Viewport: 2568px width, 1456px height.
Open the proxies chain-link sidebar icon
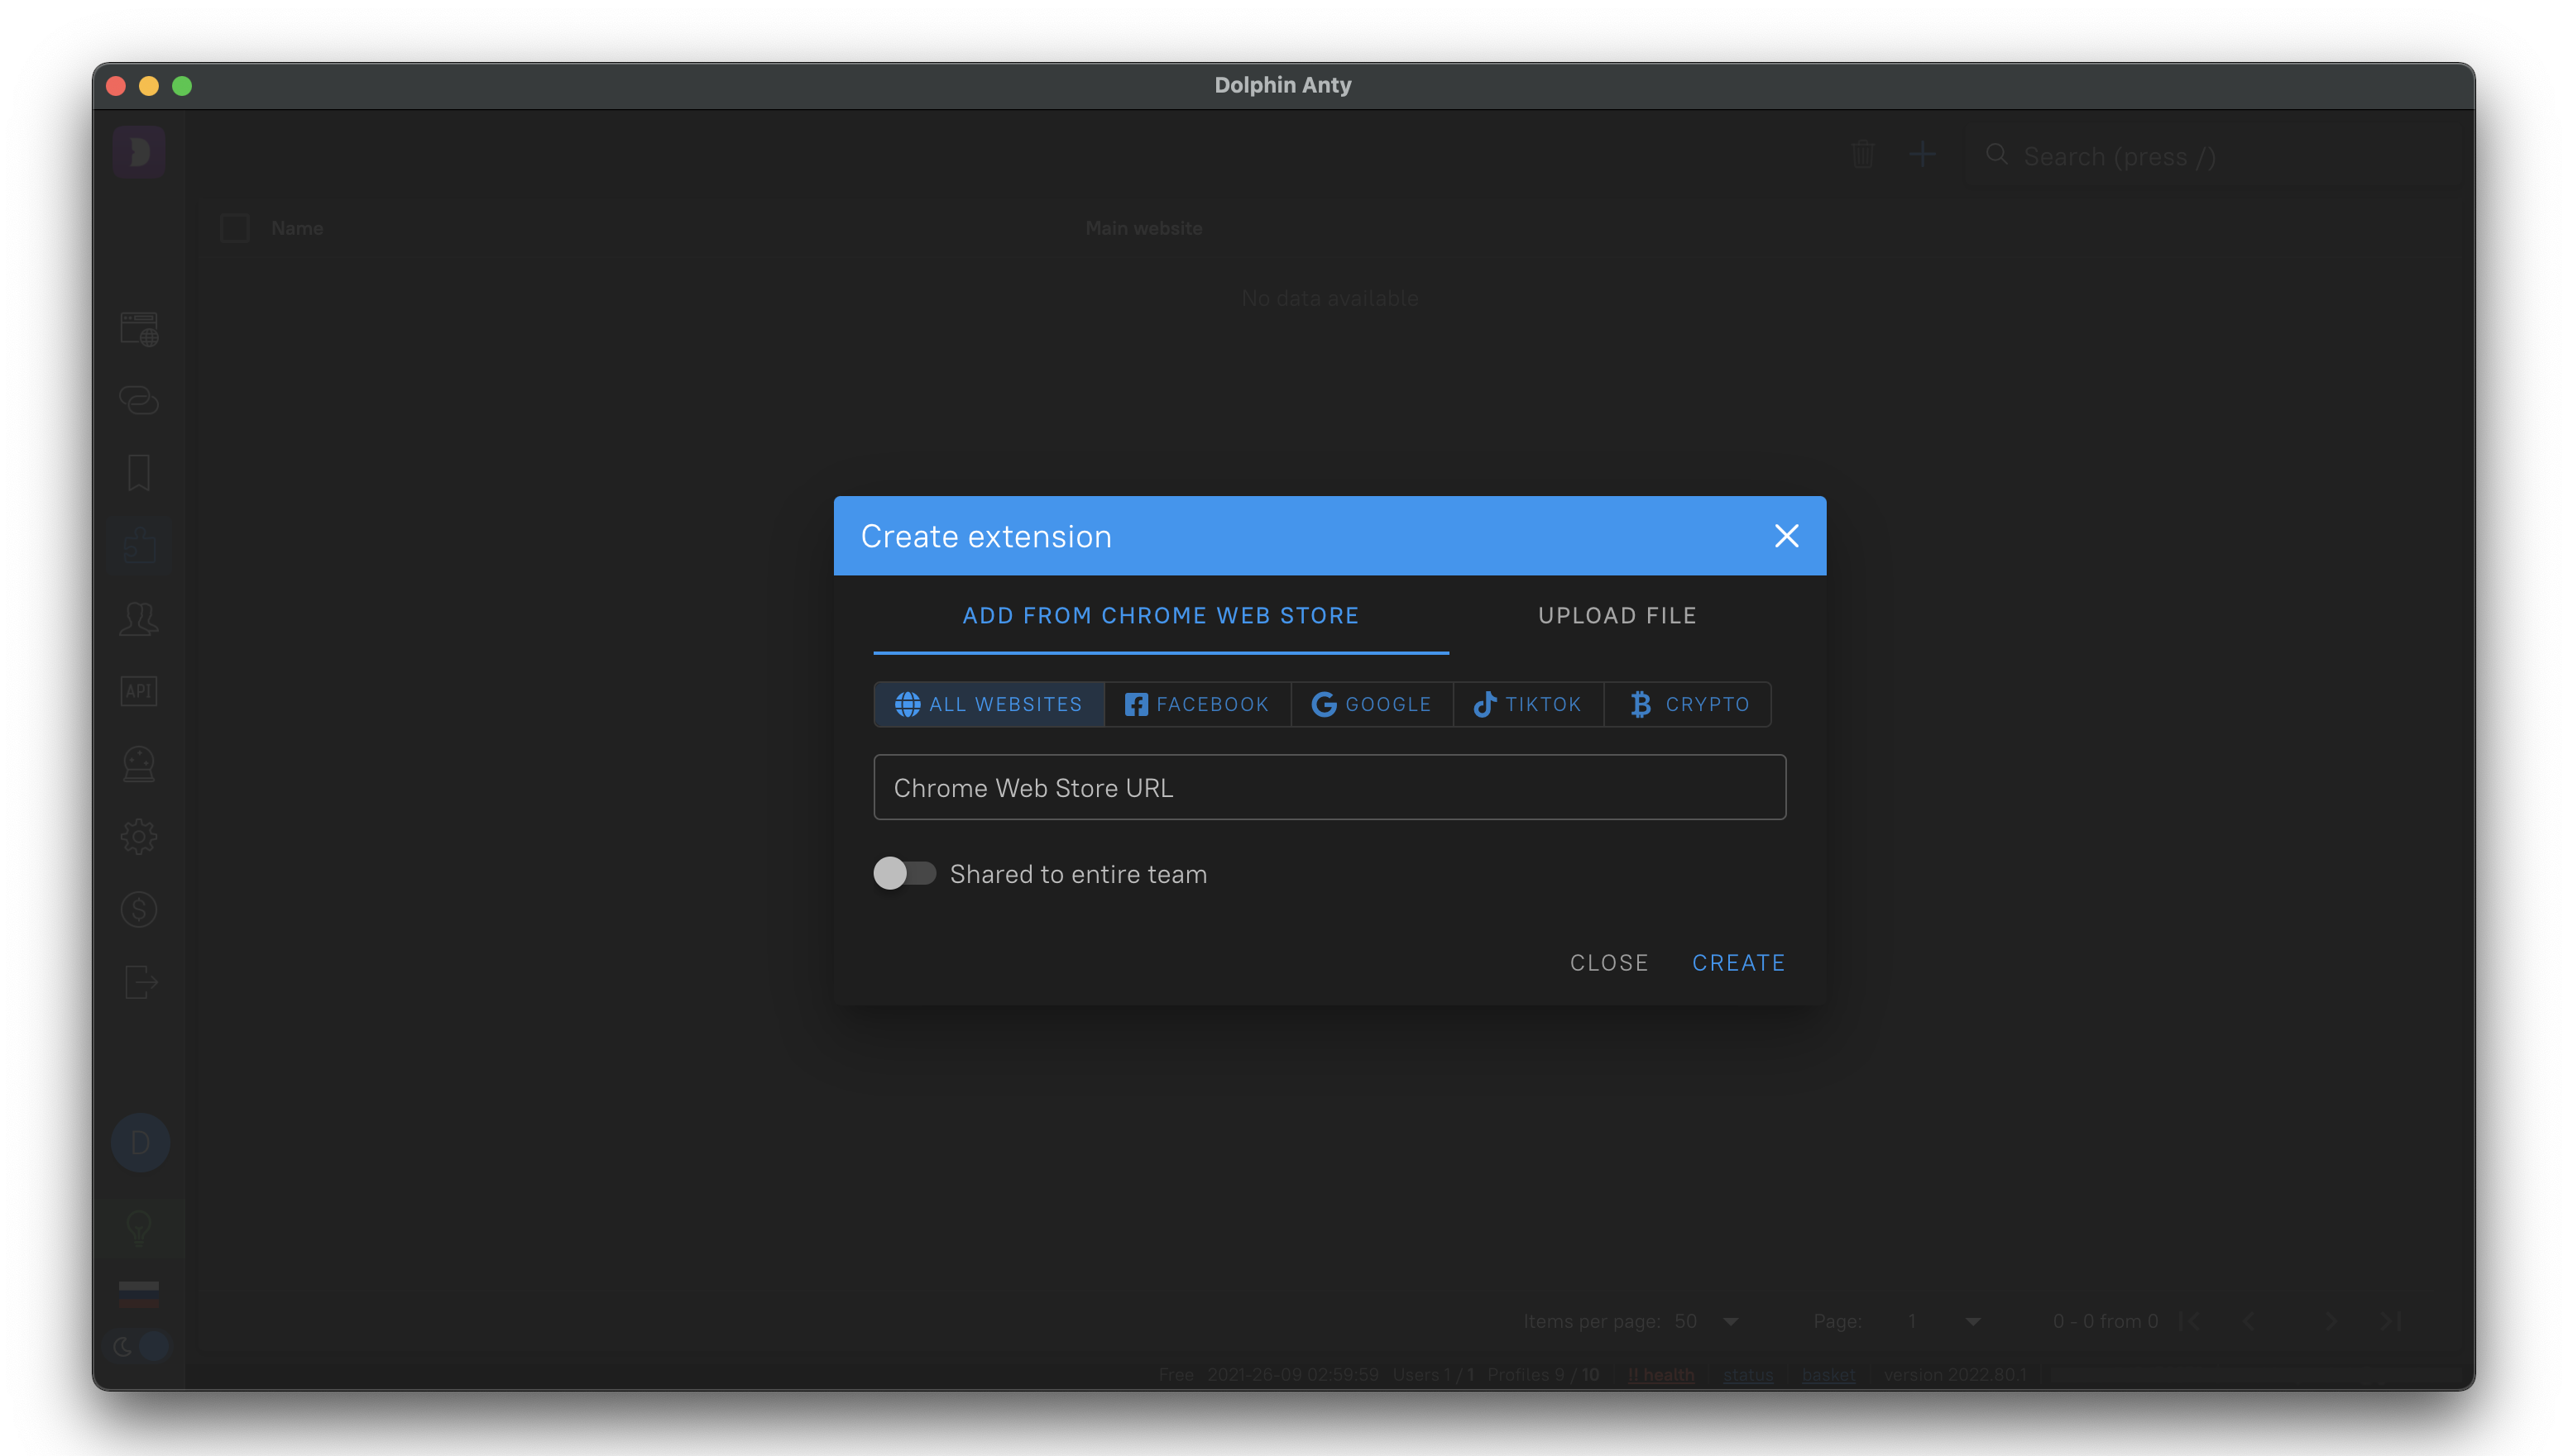pos(139,400)
